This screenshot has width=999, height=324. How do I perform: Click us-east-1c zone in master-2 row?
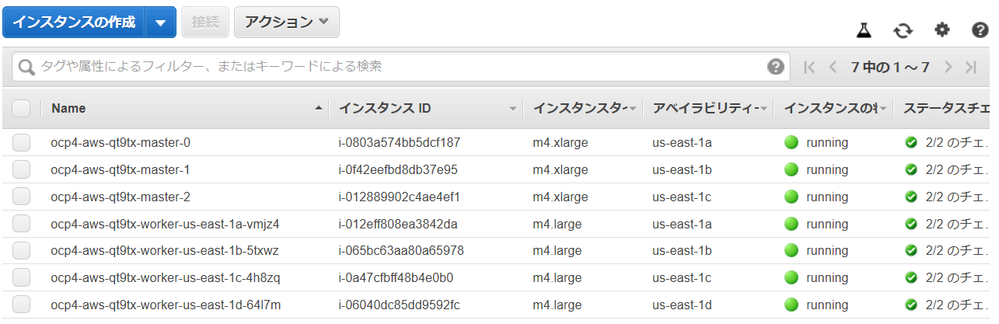point(682,197)
